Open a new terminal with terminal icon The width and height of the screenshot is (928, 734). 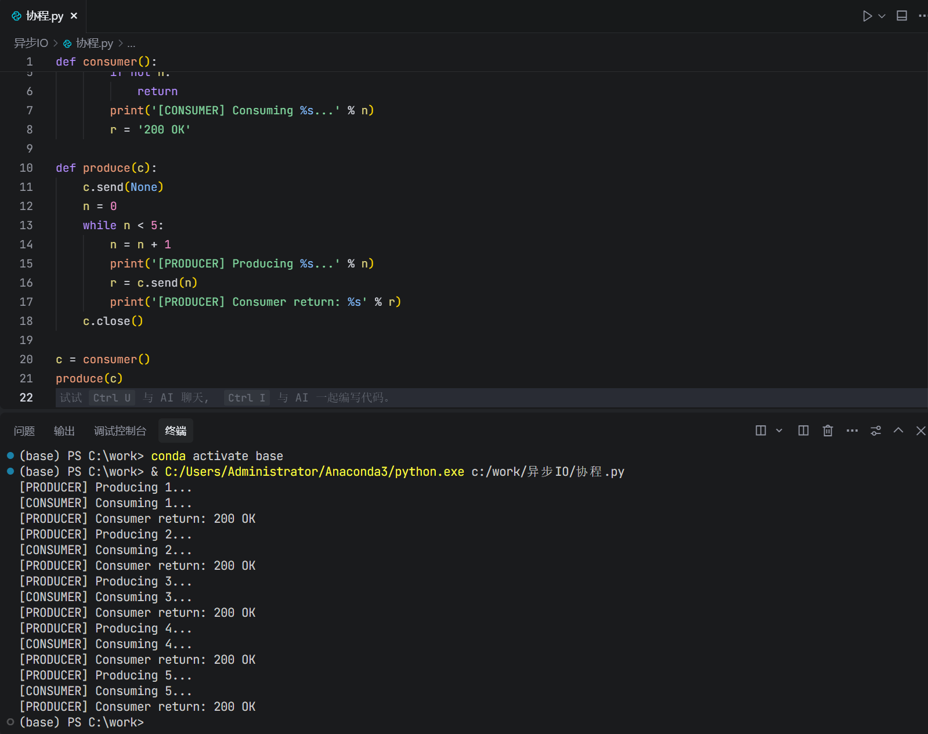point(761,431)
